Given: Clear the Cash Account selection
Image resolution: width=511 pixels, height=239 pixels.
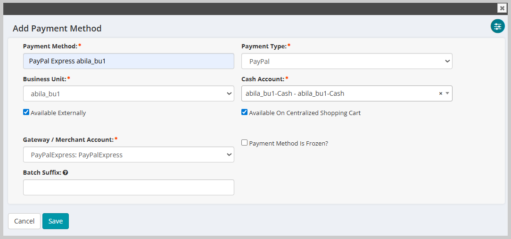Looking at the screenshot, I should point(441,93).
